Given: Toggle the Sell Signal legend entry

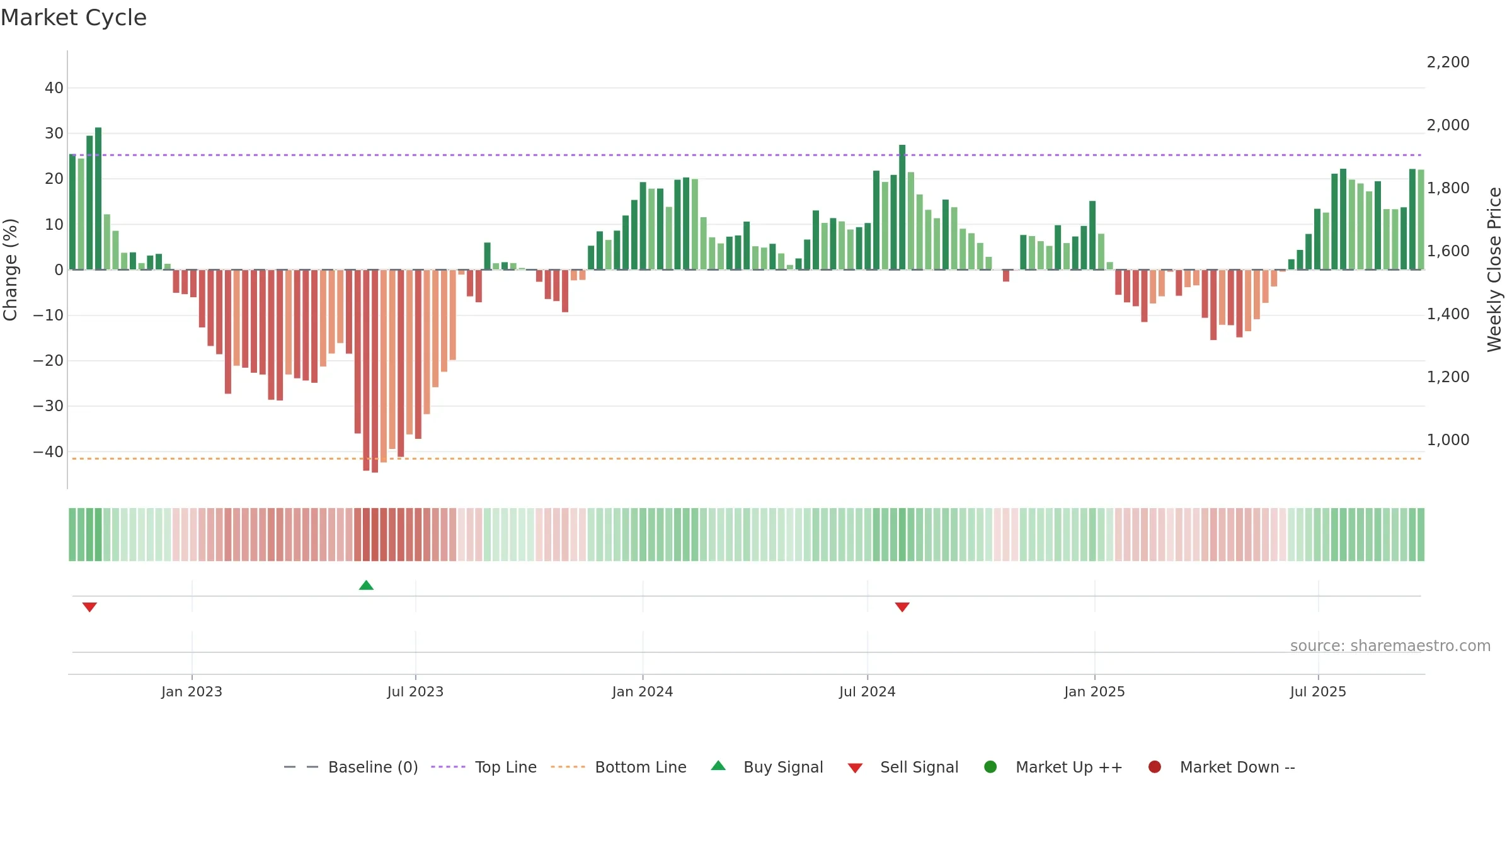Looking at the screenshot, I should (x=903, y=767).
